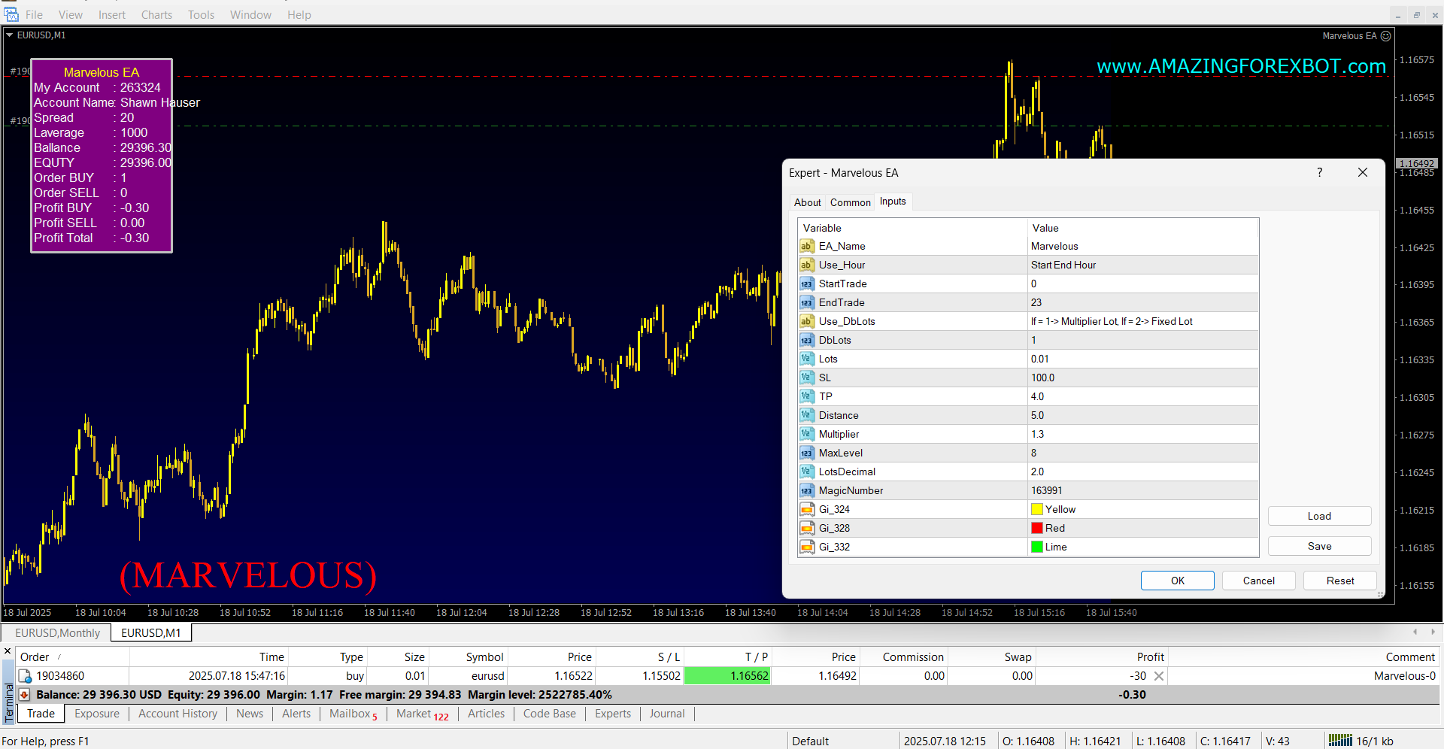
Task: Select the EA_Name variable string icon
Action: pyautogui.click(x=806, y=246)
